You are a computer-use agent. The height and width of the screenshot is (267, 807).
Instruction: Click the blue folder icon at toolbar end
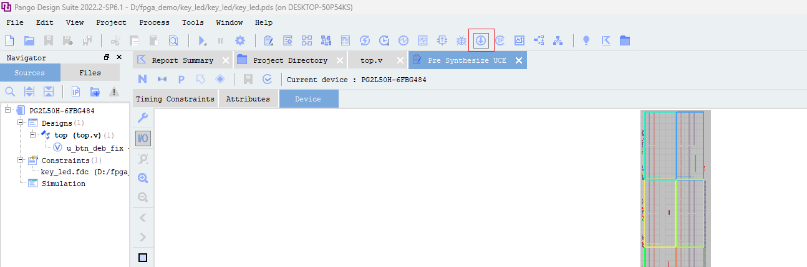[x=625, y=40]
